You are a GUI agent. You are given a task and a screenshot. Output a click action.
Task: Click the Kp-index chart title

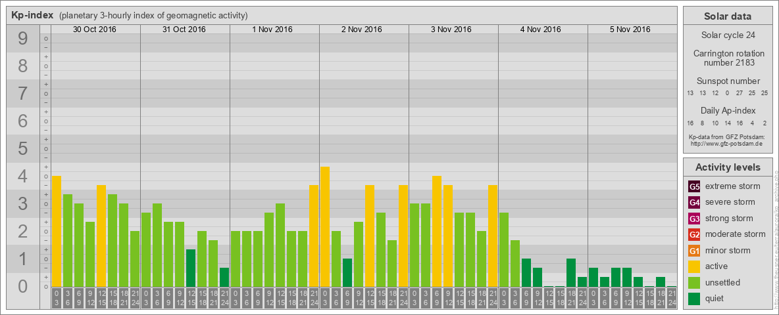coord(32,15)
